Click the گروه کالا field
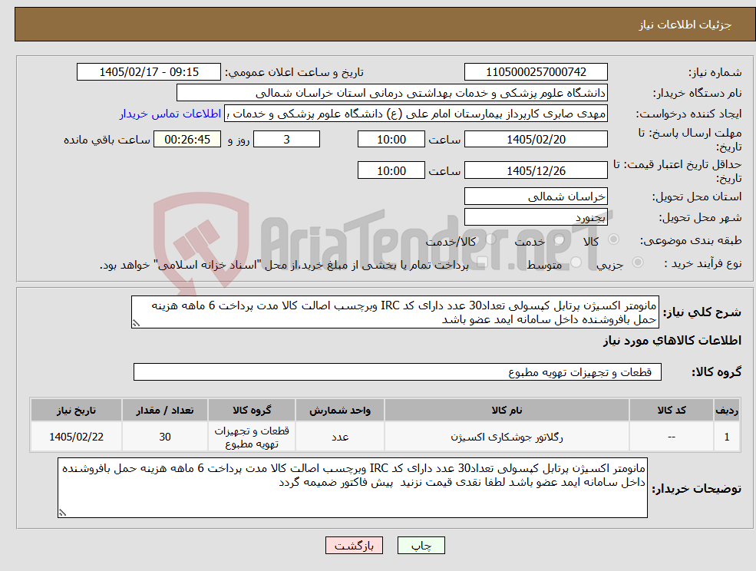Image resolution: width=756 pixels, height=571 pixels. click(x=398, y=371)
